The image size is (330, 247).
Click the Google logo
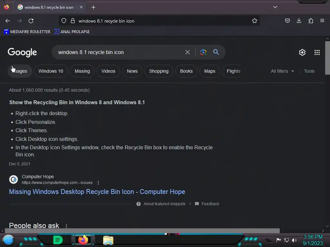coord(22,52)
